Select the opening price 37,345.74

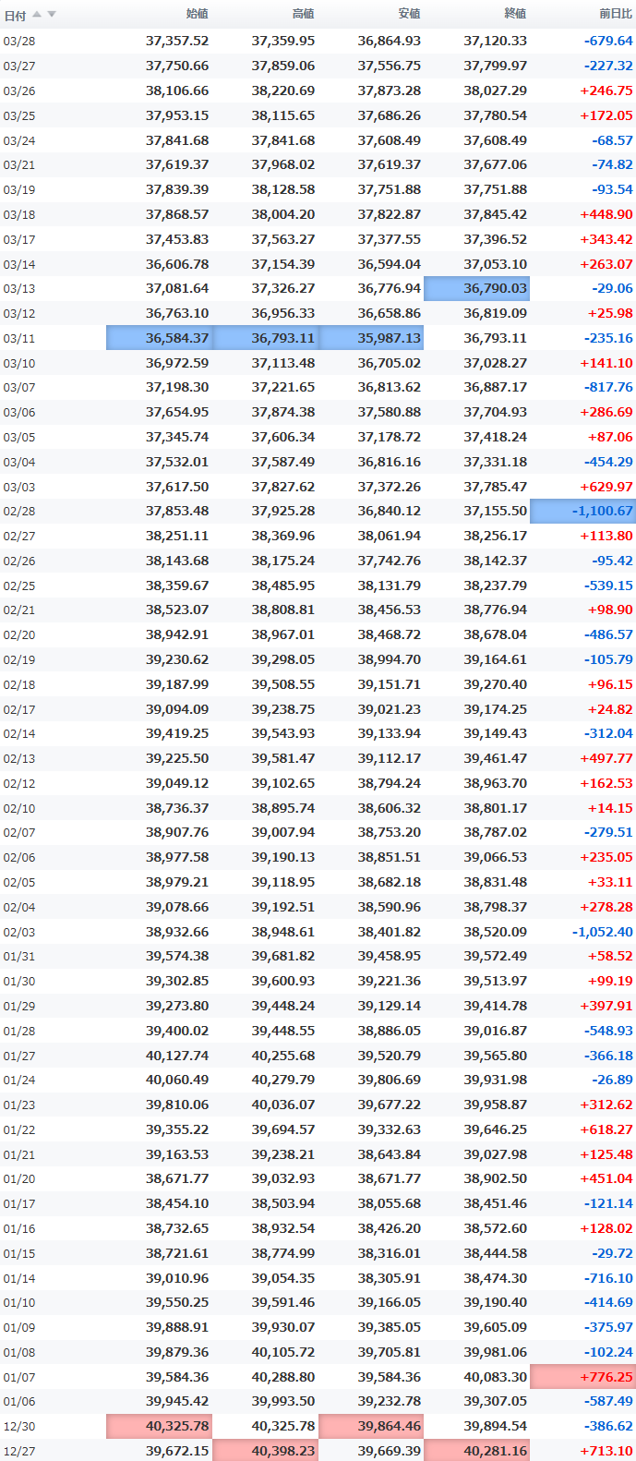[x=177, y=437]
